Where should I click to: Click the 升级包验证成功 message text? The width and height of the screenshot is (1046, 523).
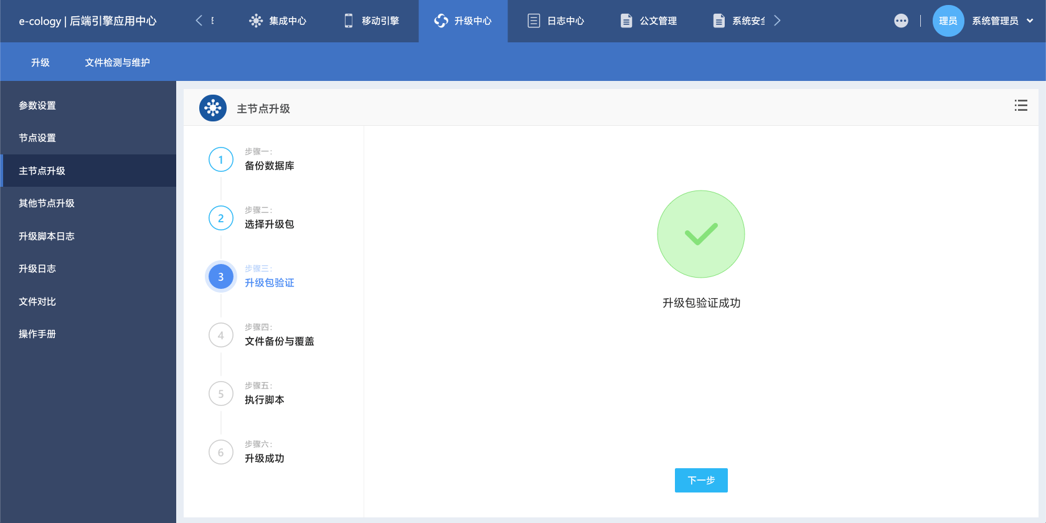coord(701,303)
